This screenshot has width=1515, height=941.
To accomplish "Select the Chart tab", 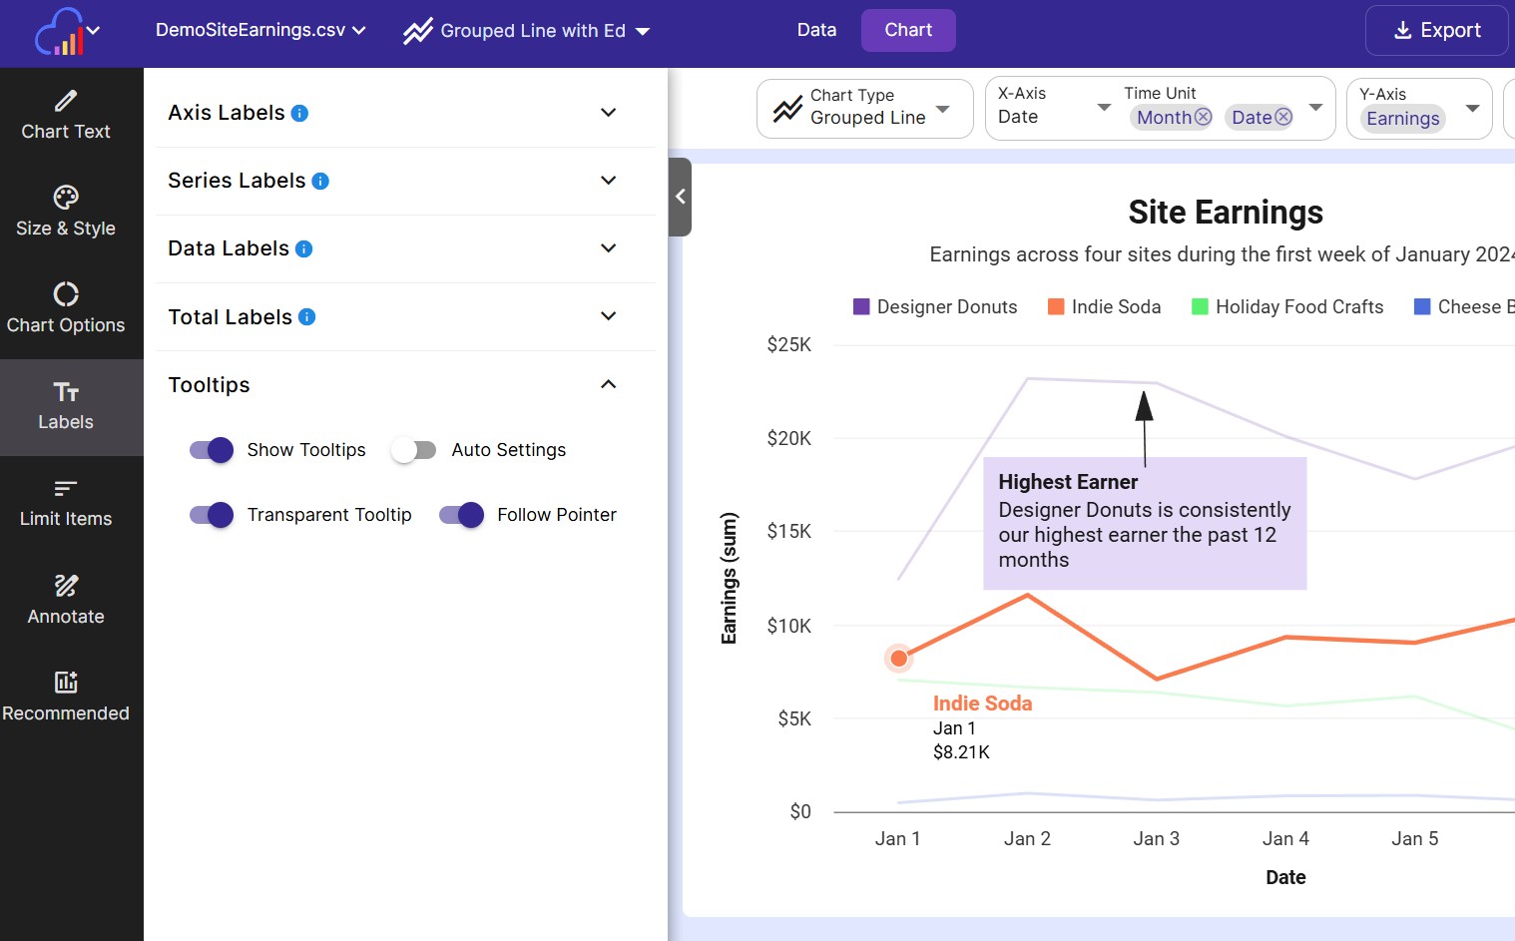I will click(x=907, y=29).
